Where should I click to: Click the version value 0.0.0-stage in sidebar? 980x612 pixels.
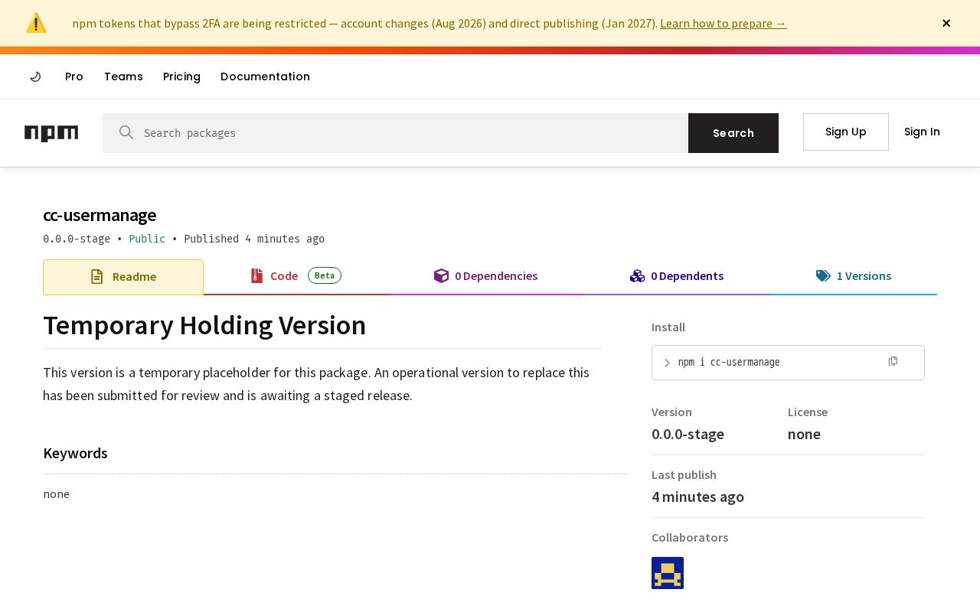pyautogui.click(x=688, y=434)
